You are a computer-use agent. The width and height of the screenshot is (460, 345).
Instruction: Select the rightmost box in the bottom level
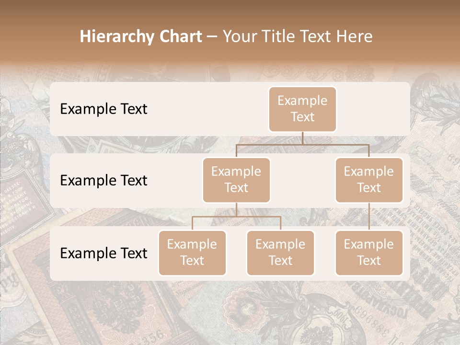[x=369, y=253]
